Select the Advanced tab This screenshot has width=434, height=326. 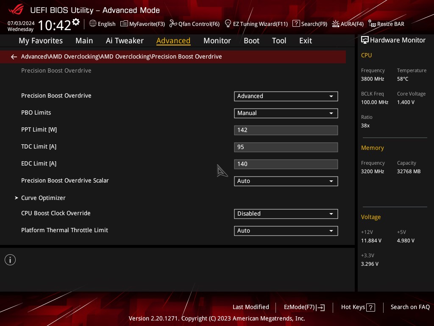[x=173, y=41]
